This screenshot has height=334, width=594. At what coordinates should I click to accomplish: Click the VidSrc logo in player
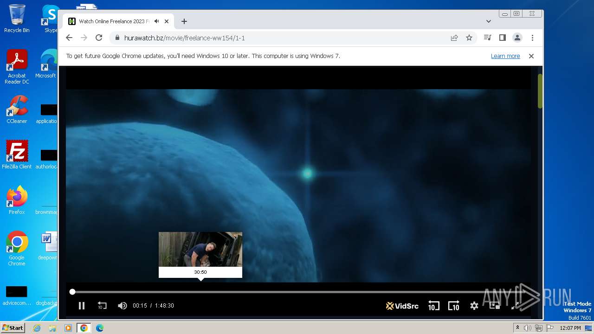pyautogui.click(x=402, y=306)
